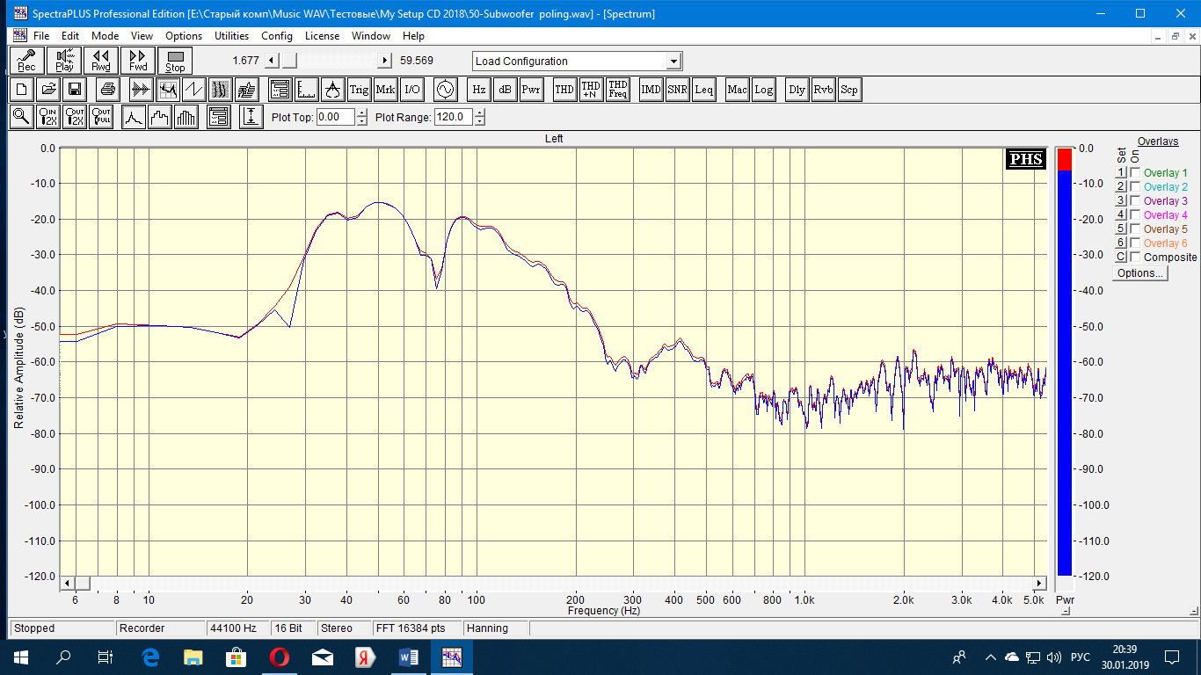Enable the Composite overlay checkbox
This screenshot has height=675, width=1201.
tap(1135, 258)
